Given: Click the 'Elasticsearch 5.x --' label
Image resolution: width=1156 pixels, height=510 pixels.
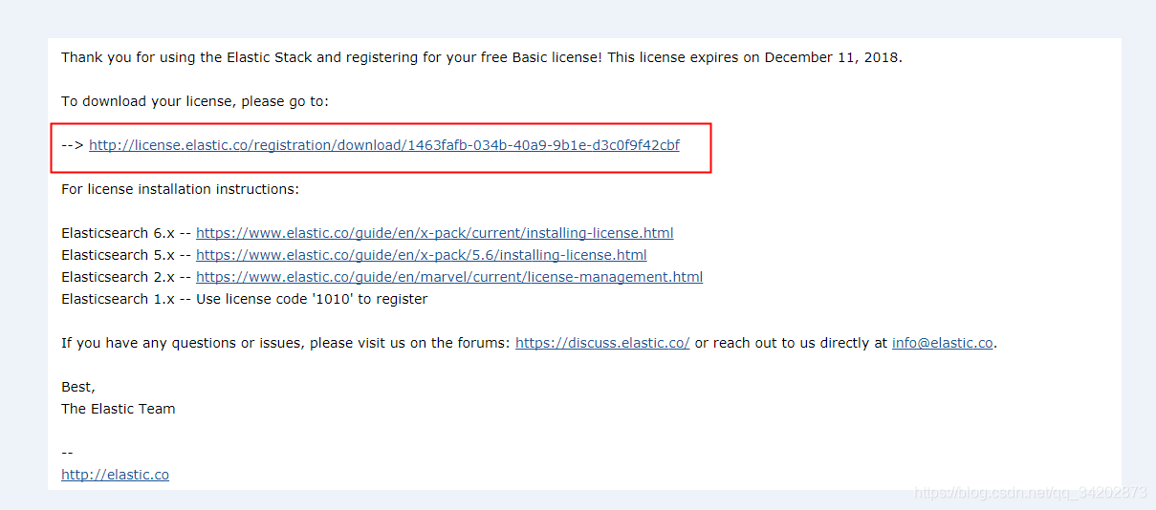Looking at the screenshot, I should pyautogui.click(x=126, y=255).
